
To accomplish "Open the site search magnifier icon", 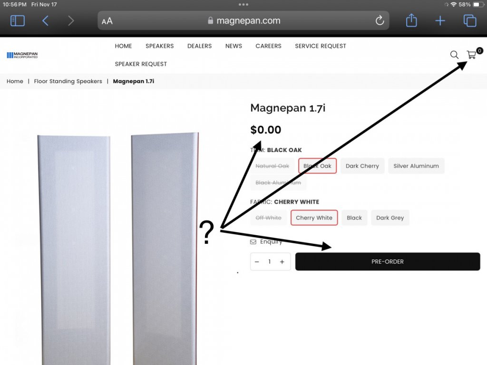I will pos(454,55).
